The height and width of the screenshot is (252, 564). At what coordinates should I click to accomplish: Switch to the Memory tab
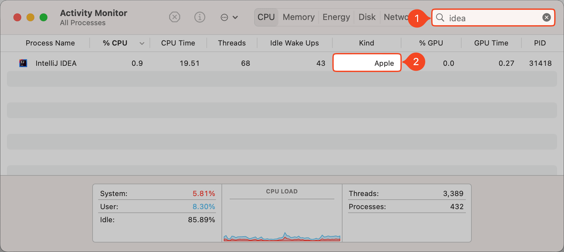click(298, 17)
